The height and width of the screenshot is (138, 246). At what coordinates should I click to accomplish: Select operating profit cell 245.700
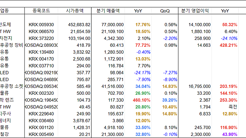click(203, 128)
